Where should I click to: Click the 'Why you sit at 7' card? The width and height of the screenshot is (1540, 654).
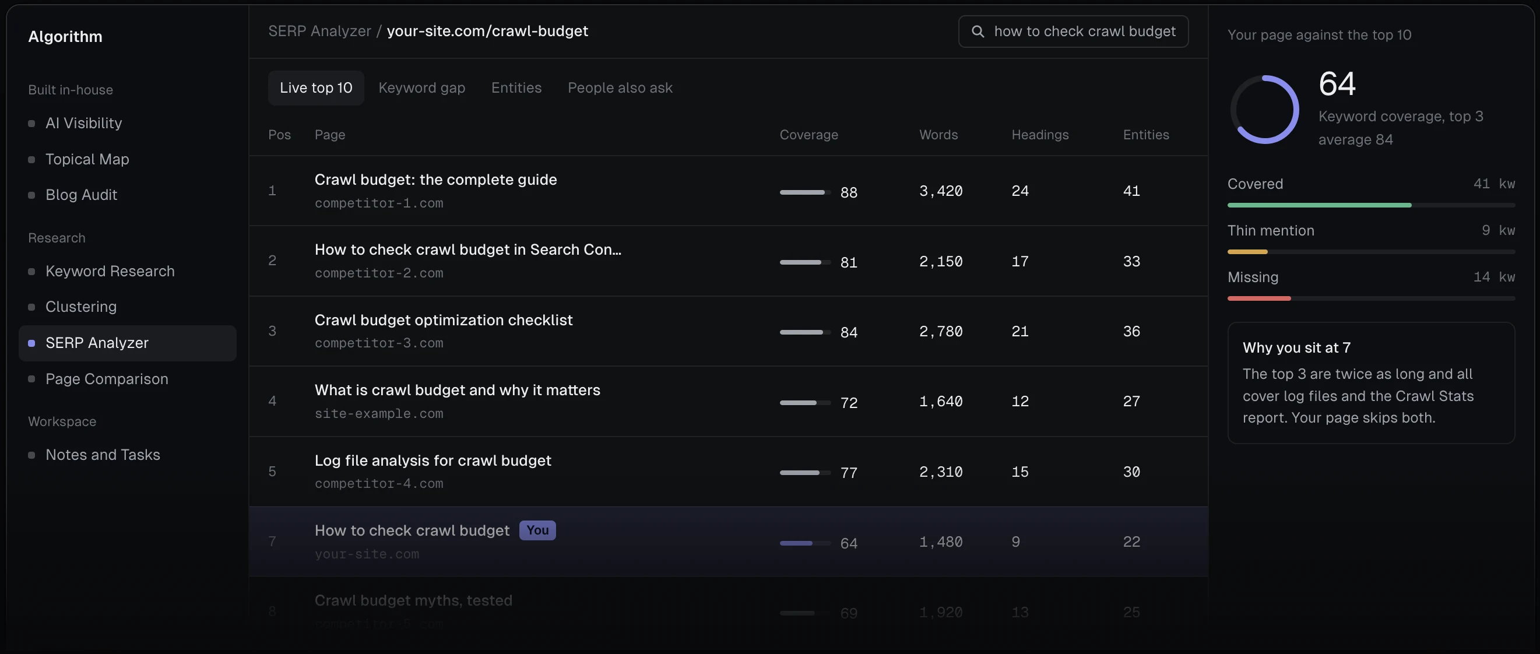(x=1371, y=383)
